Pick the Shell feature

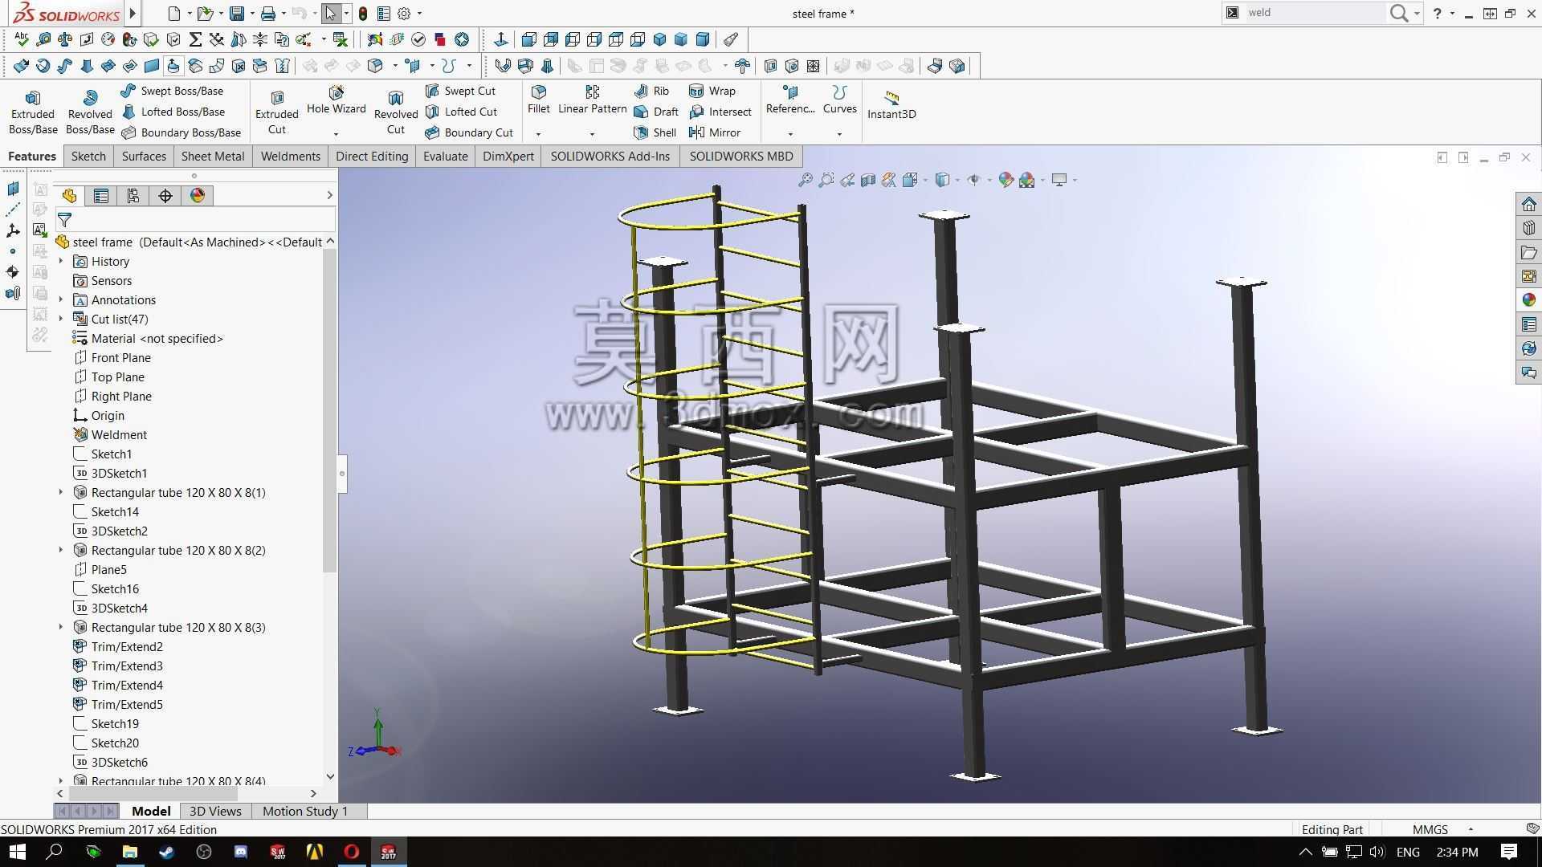[x=655, y=132]
